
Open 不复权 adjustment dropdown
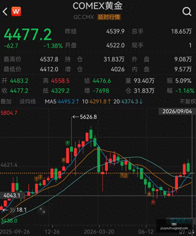point(188,101)
